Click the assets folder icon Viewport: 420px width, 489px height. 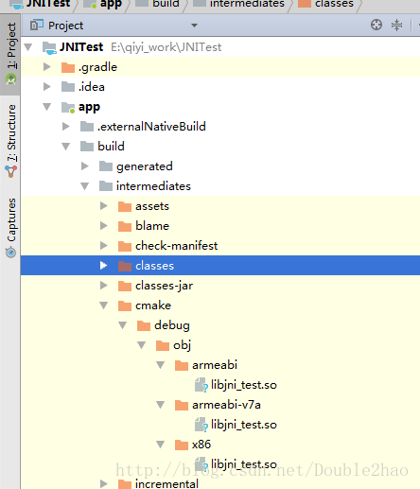pos(125,206)
